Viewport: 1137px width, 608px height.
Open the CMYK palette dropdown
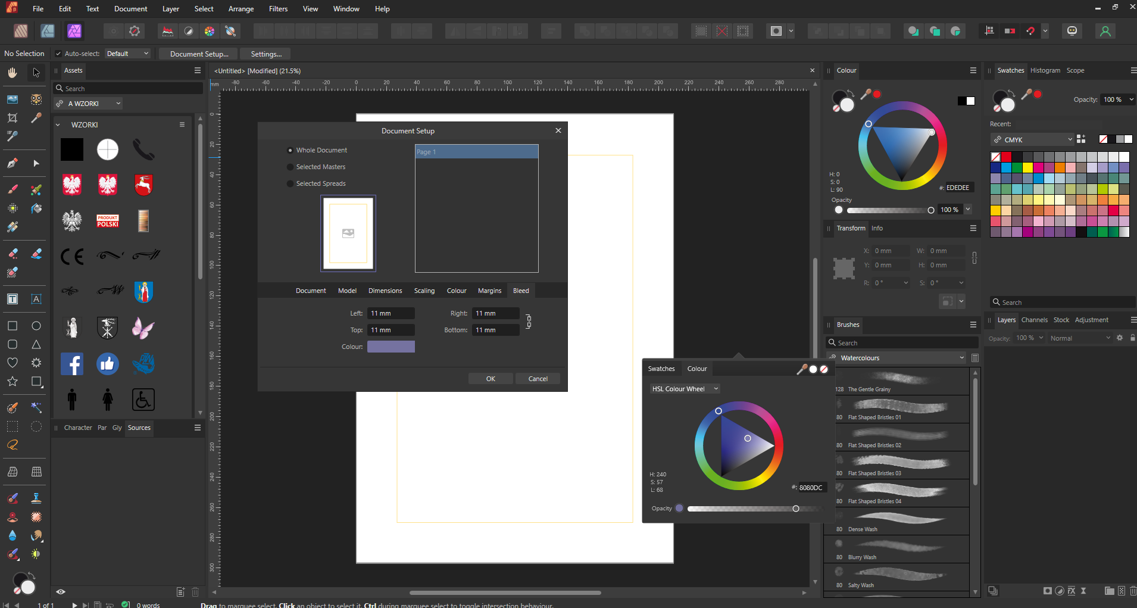(1033, 139)
